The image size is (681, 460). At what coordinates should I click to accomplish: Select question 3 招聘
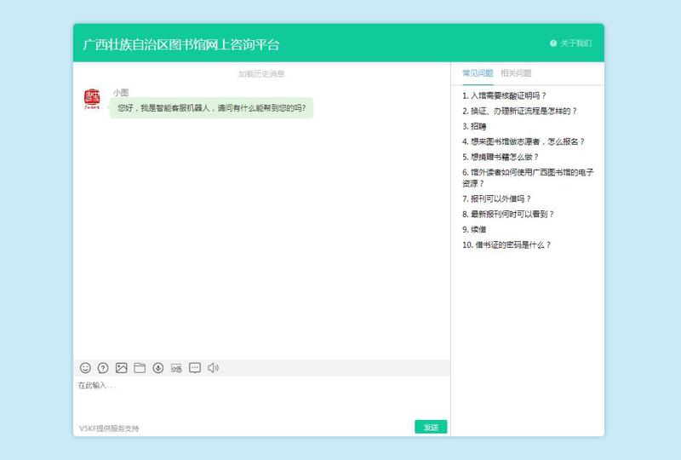tap(474, 126)
